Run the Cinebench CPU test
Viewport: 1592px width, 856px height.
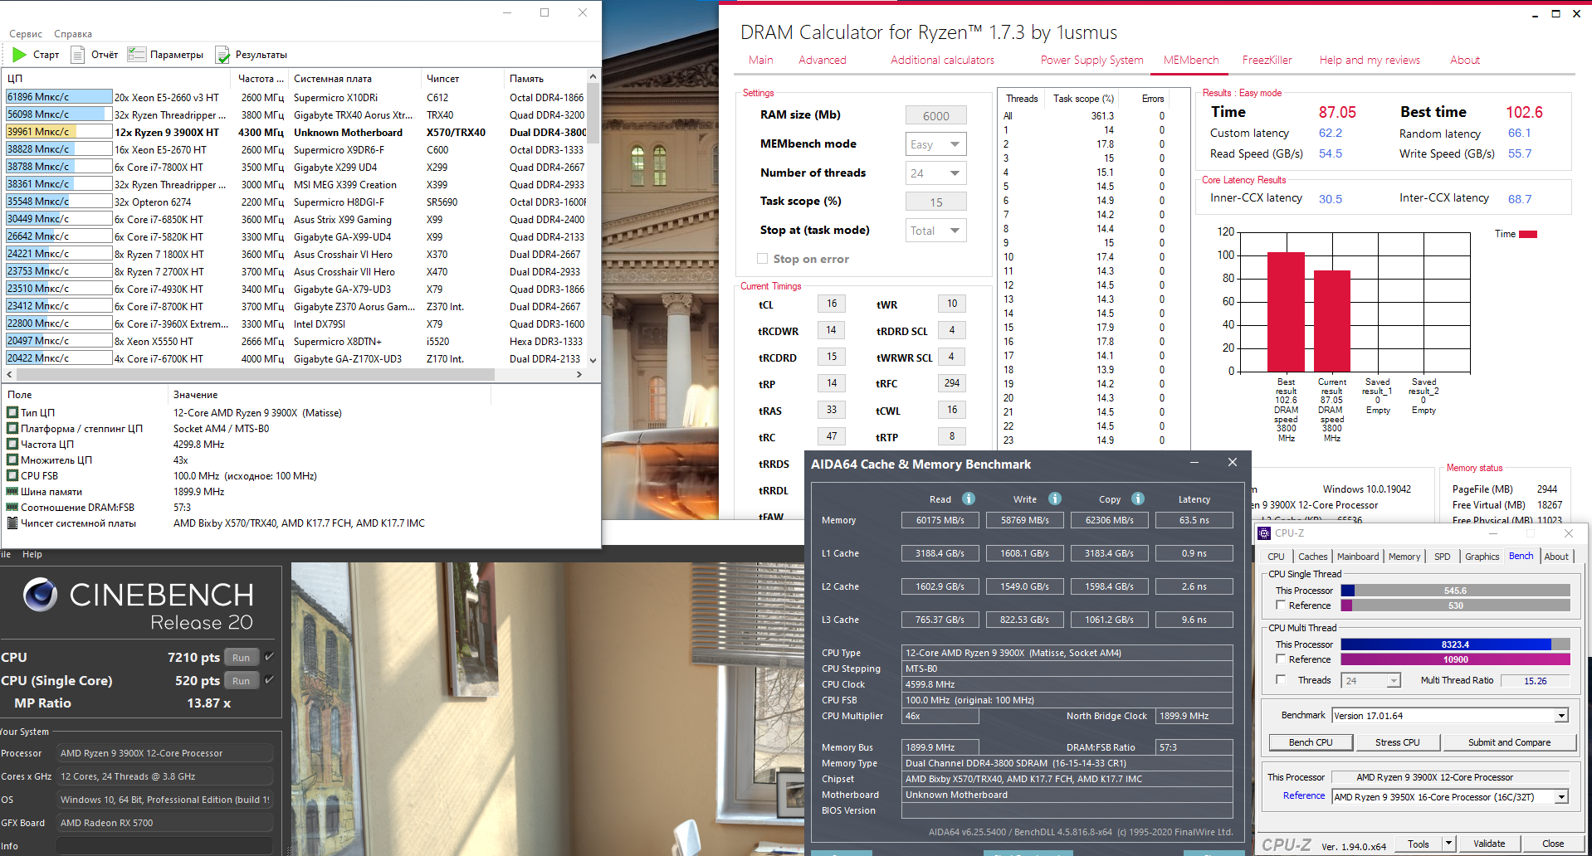(241, 657)
